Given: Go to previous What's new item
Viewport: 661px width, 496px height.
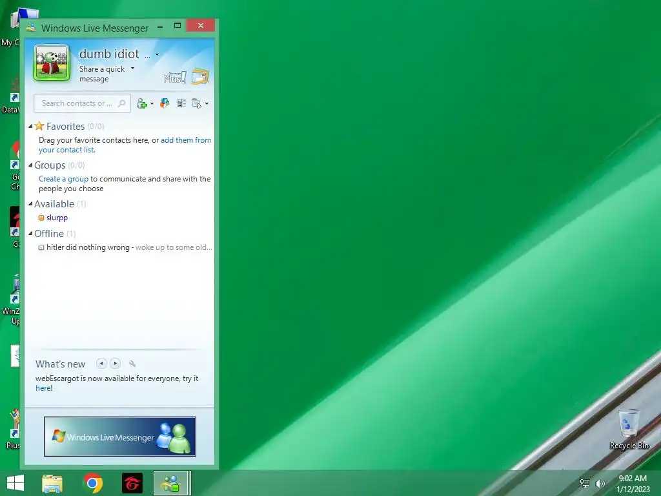Looking at the screenshot, I should click(x=101, y=363).
